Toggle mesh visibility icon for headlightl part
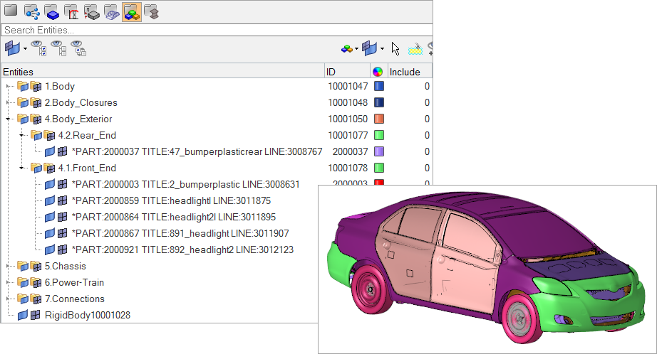Screen dimensions: 657x354 pyautogui.click(x=63, y=200)
